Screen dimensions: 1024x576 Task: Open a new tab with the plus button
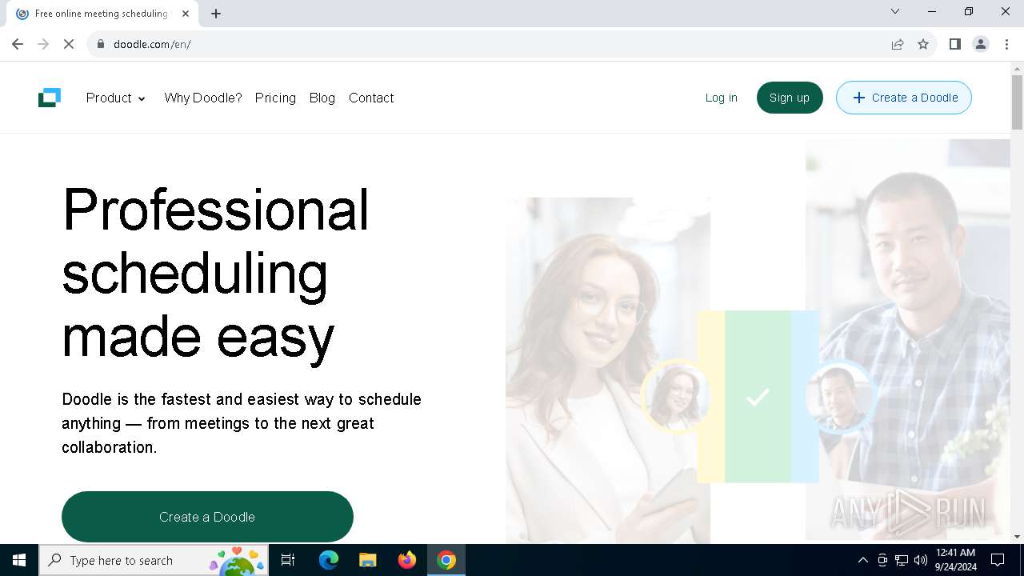point(216,14)
